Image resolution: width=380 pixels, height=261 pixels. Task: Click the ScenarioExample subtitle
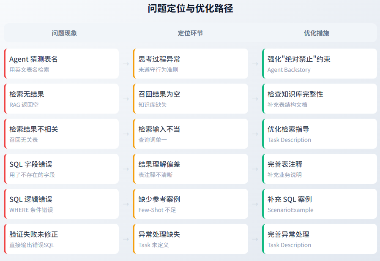pyautogui.click(x=290, y=210)
